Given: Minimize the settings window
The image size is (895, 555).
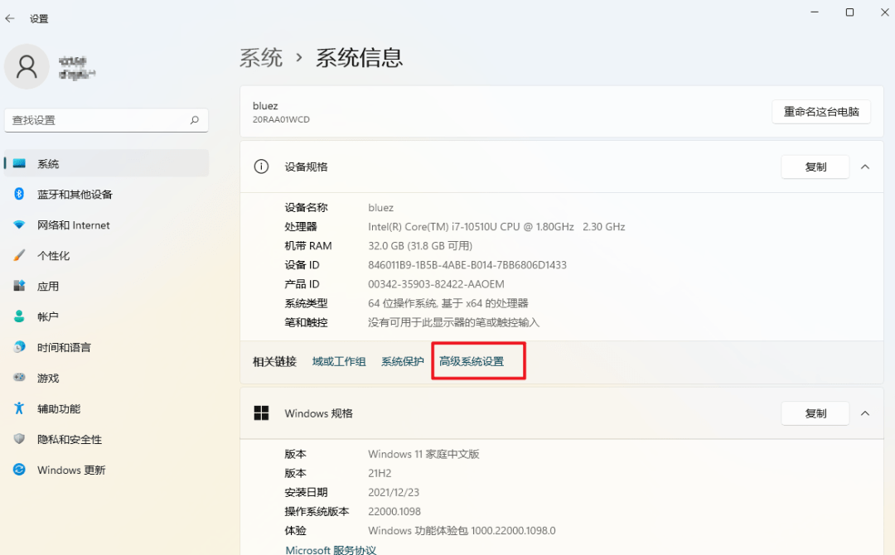Looking at the screenshot, I should (x=815, y=12).
